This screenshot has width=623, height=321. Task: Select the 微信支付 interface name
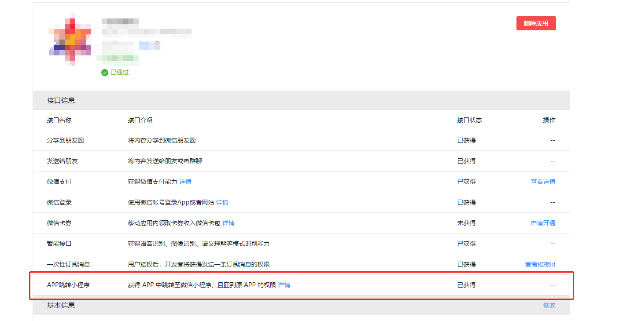(59, 182)
